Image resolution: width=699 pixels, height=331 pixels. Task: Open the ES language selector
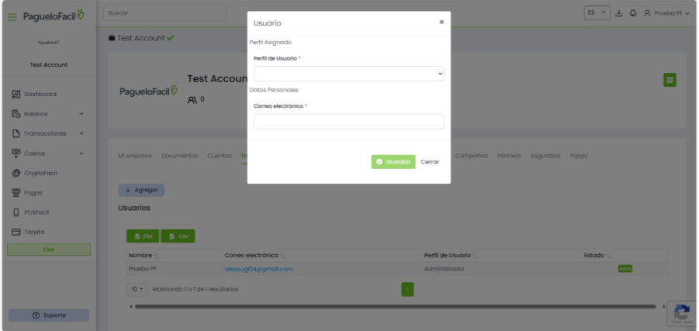(597, 14)
